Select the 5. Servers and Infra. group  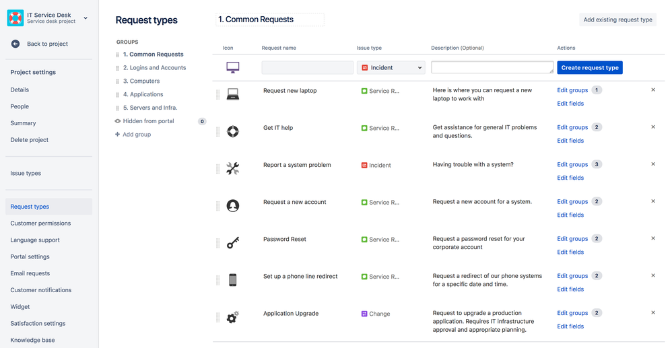(x=150, y=108)
